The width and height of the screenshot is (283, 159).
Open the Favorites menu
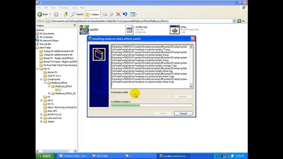[x=64, y=8]
